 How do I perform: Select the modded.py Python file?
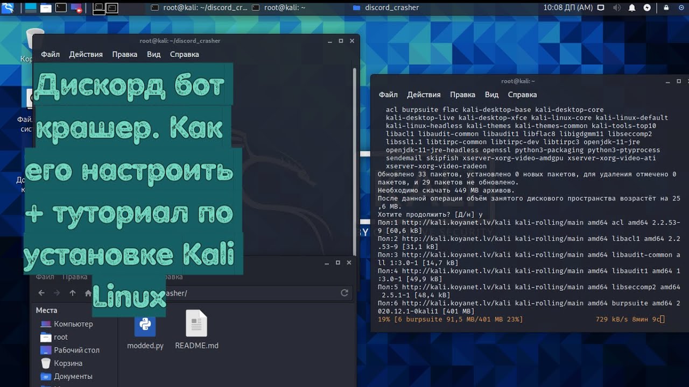pyautogui.click(x=145, y=331)
